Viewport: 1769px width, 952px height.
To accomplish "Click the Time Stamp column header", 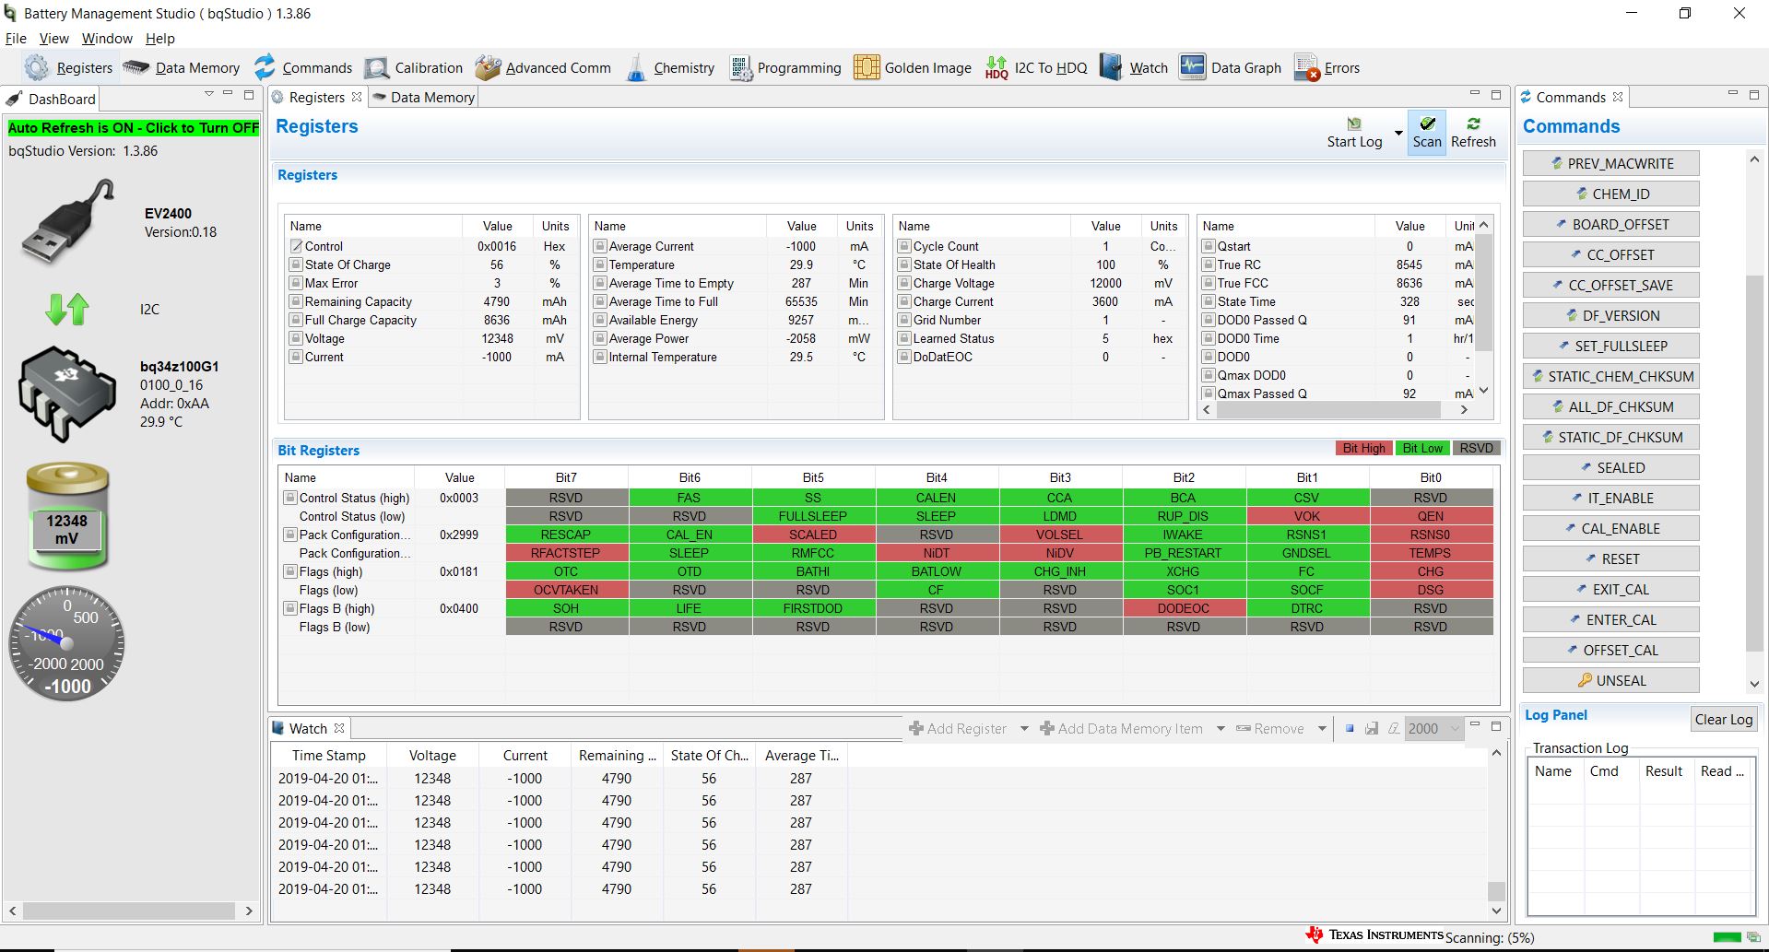I will (x=329, y=755).
